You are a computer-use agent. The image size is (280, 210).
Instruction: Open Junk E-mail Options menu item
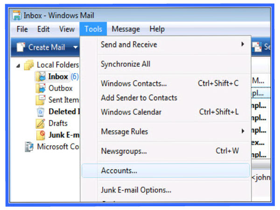tap(136, 190)
